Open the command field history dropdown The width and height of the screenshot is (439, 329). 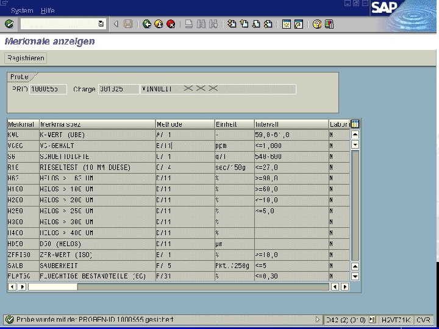(x=101, y=24)
